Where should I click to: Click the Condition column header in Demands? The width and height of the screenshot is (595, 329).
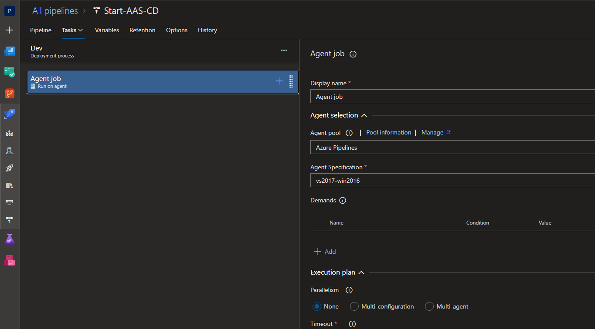click(x=478, y=223)
